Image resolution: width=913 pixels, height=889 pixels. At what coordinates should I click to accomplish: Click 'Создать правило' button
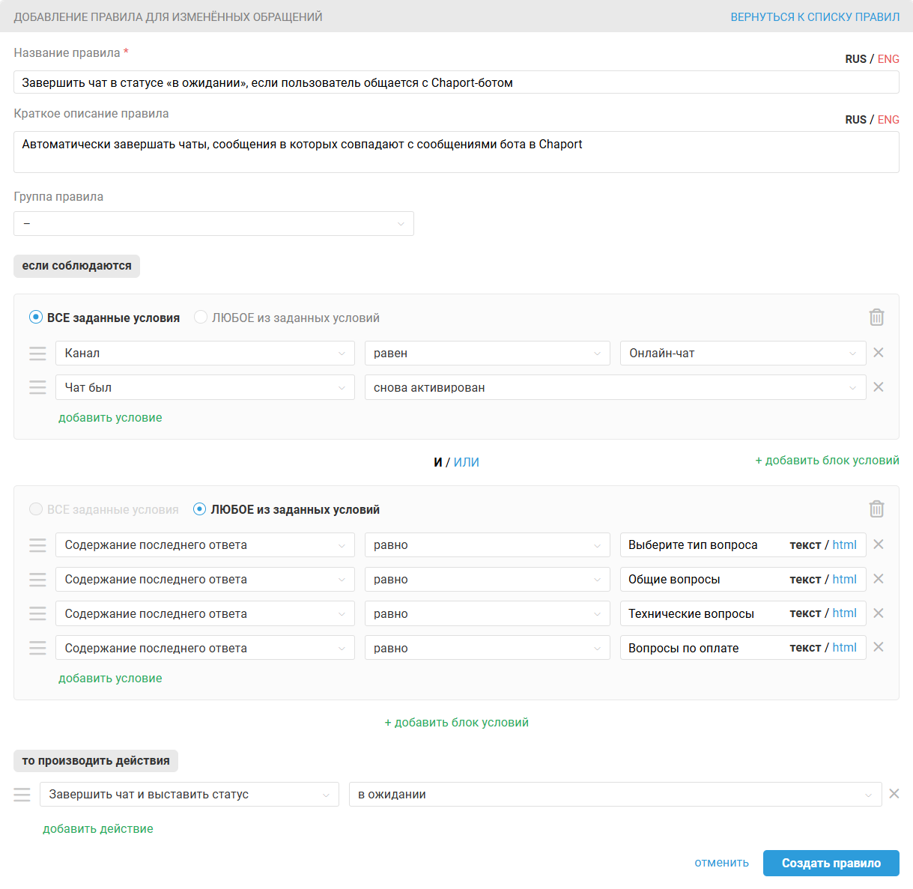coord(831,863)
